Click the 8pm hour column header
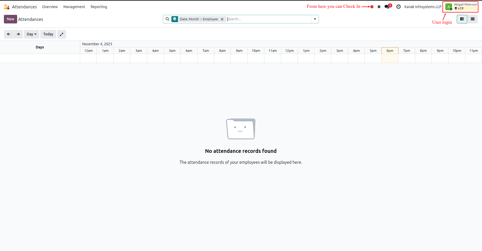The image size is (482, 251). pyautogui.click(x=423, y=51)
